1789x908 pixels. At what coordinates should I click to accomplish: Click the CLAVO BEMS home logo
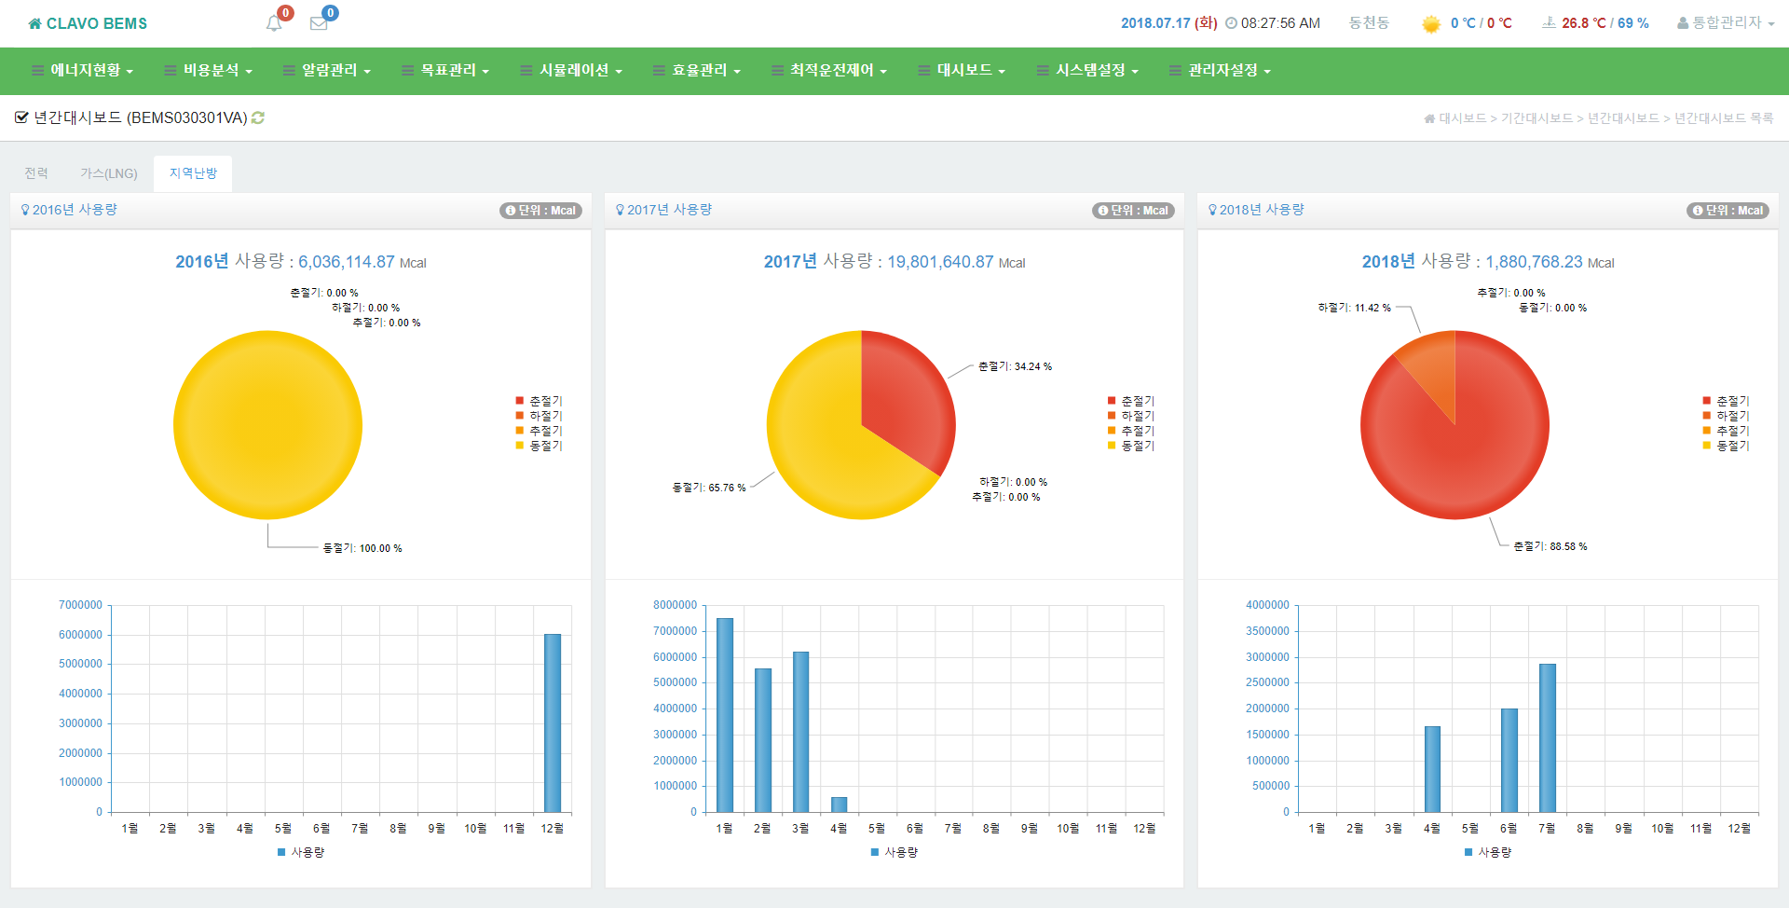[88, 23]
